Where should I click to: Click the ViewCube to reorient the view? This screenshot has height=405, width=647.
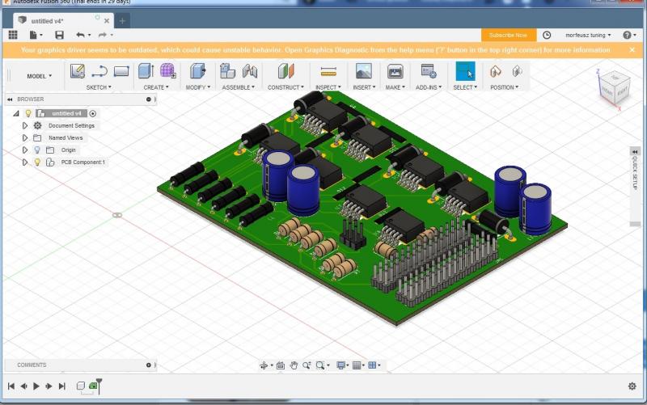point(611,86)
